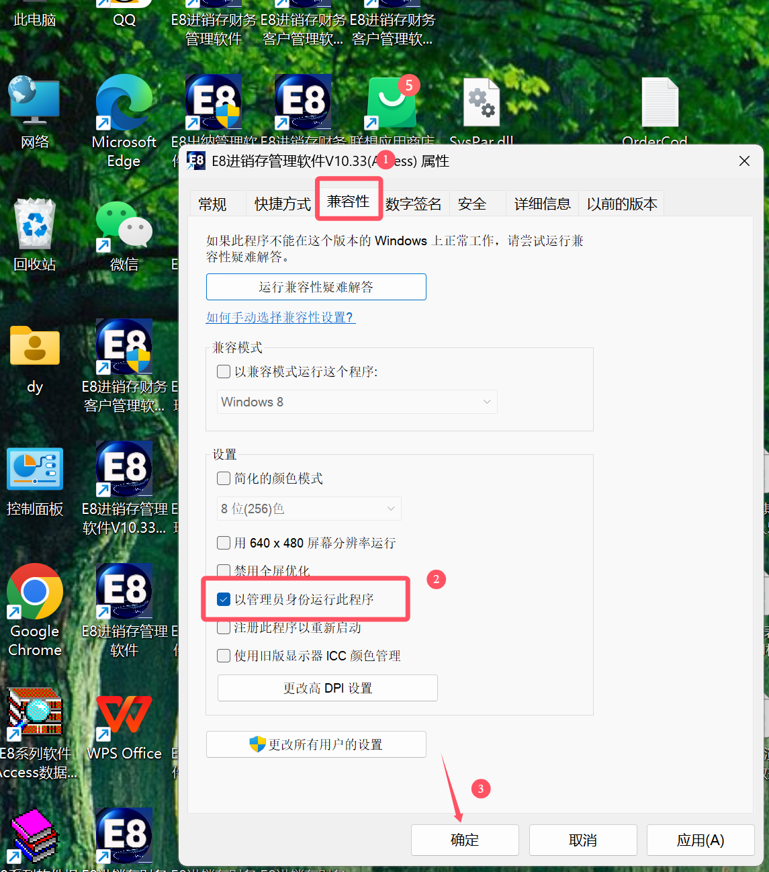Select the E8系列软件Access数据 shortcut icon
The width and height of the screenshot is (769, 872).
click(35, 714)
